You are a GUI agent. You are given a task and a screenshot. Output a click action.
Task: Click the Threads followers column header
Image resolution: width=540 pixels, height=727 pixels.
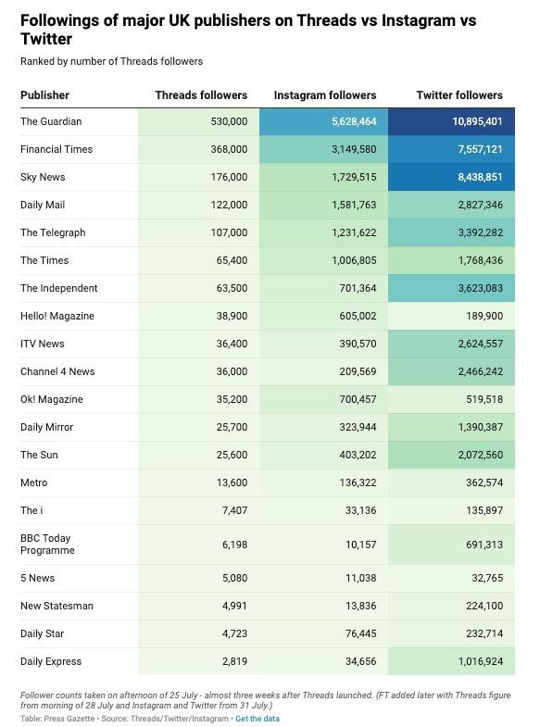(201, 95)
